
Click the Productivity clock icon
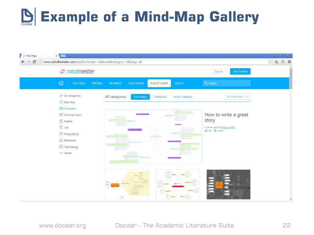tap(61, 134)
